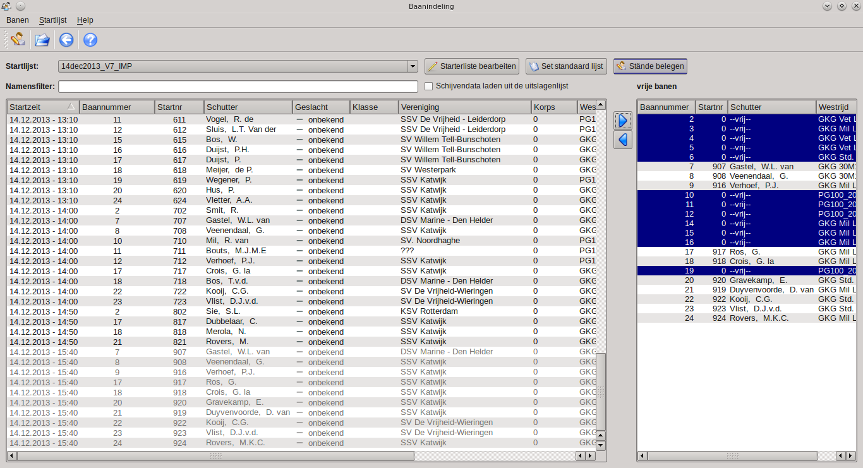The image size is (863, 468).
Task: Sort by Baannummer column in left table
Action: [117, 107]
